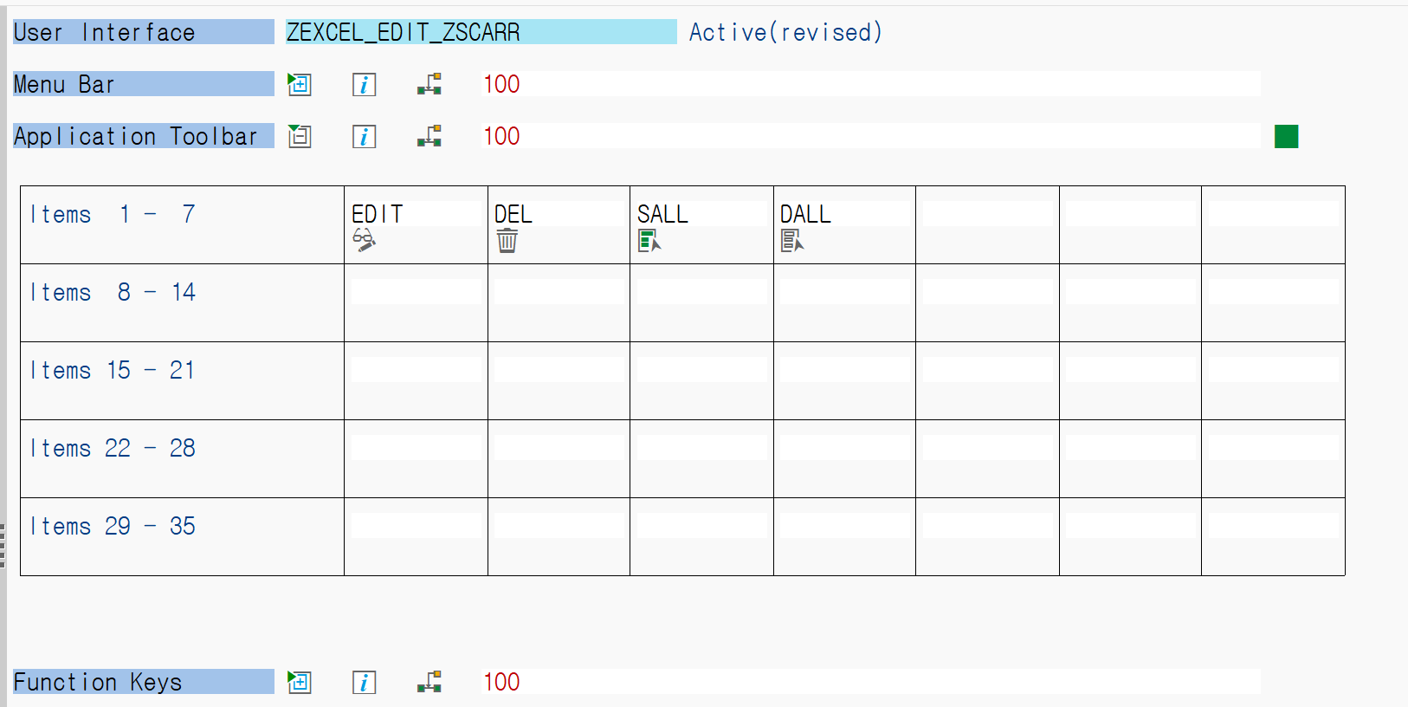1408x707 pixels.
Task: Click first empty field in Items 15 - 21 row
Action: tap(416, 370)
